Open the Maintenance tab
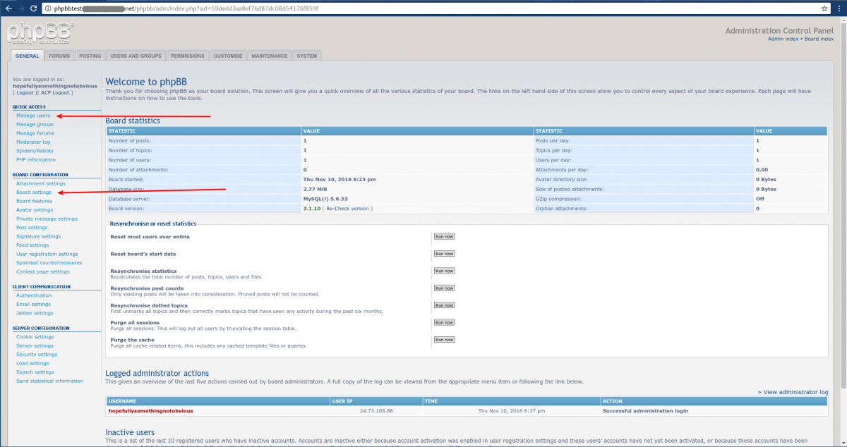The width and height of the screenshot is (847, 447). [270, 56]
